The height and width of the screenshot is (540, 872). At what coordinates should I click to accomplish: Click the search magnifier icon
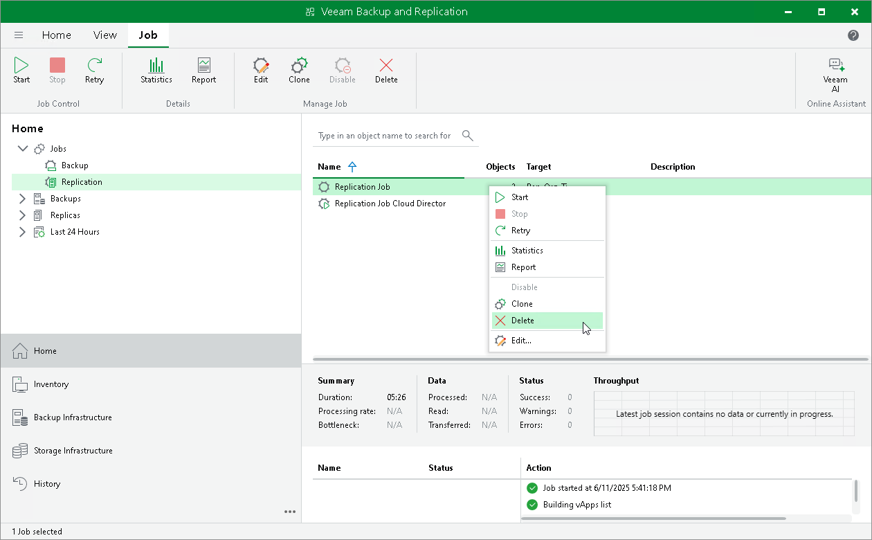tap(467, 135)
